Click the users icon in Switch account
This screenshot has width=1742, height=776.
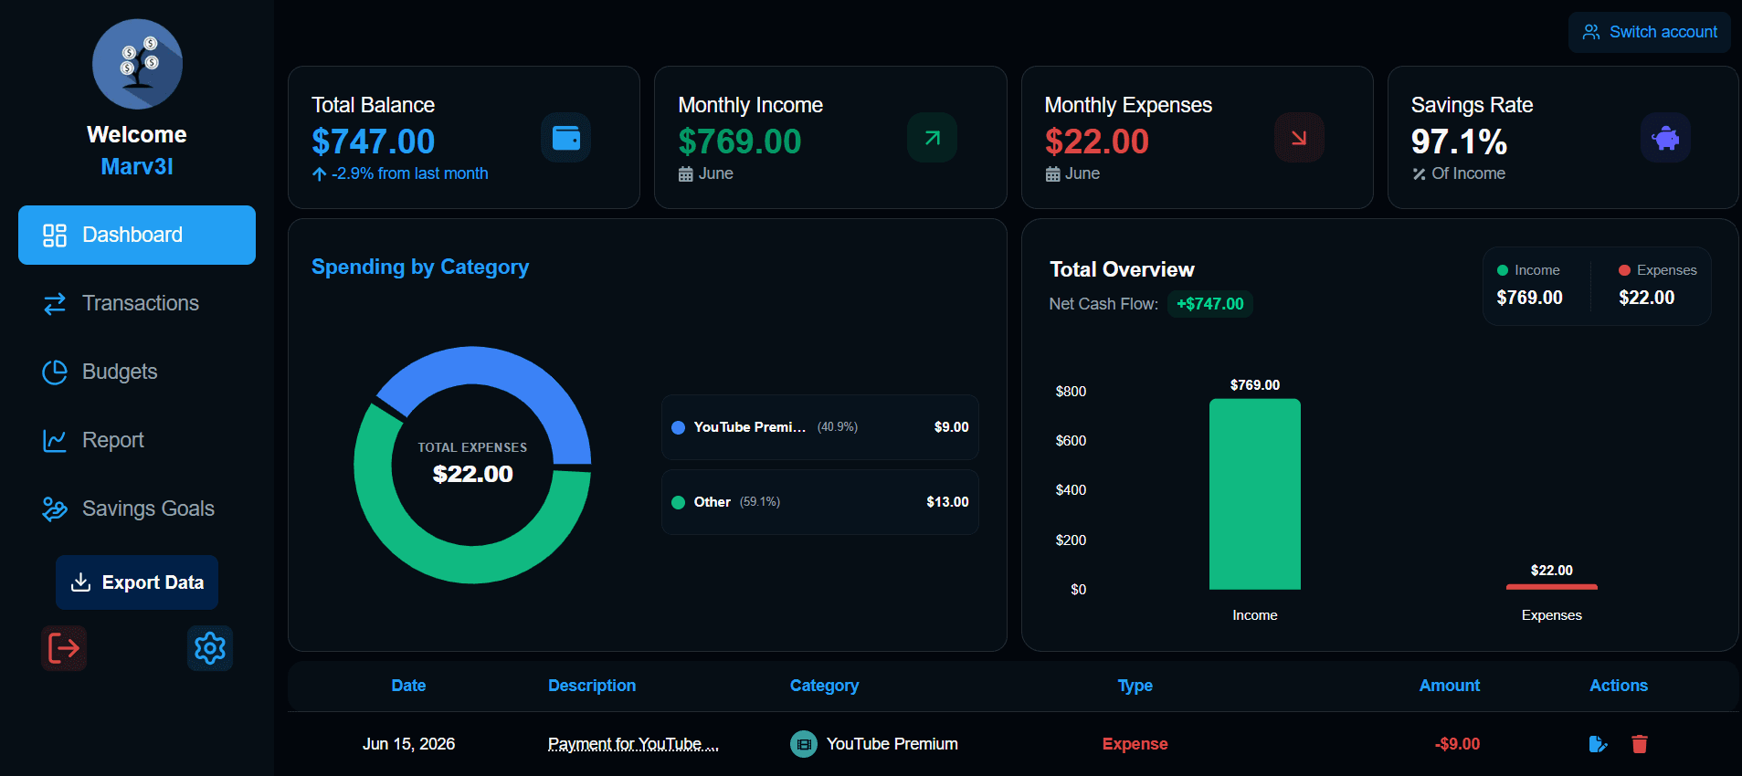tap(1591, 32)
